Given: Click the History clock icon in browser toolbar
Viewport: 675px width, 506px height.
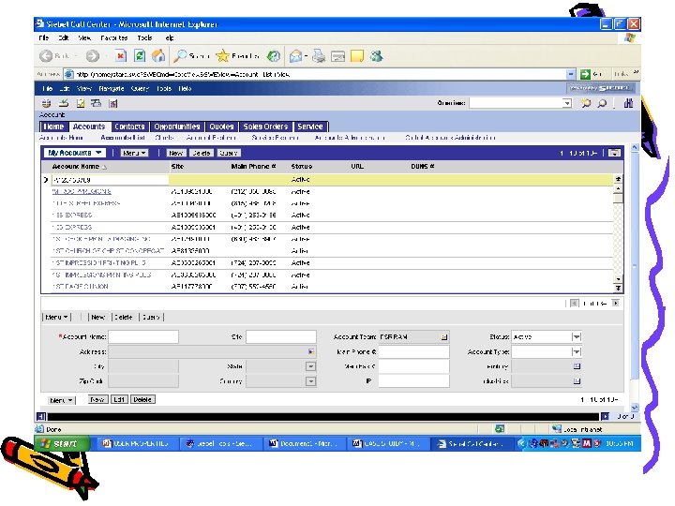Looking at the screenshot, I should tap(274, 56).
